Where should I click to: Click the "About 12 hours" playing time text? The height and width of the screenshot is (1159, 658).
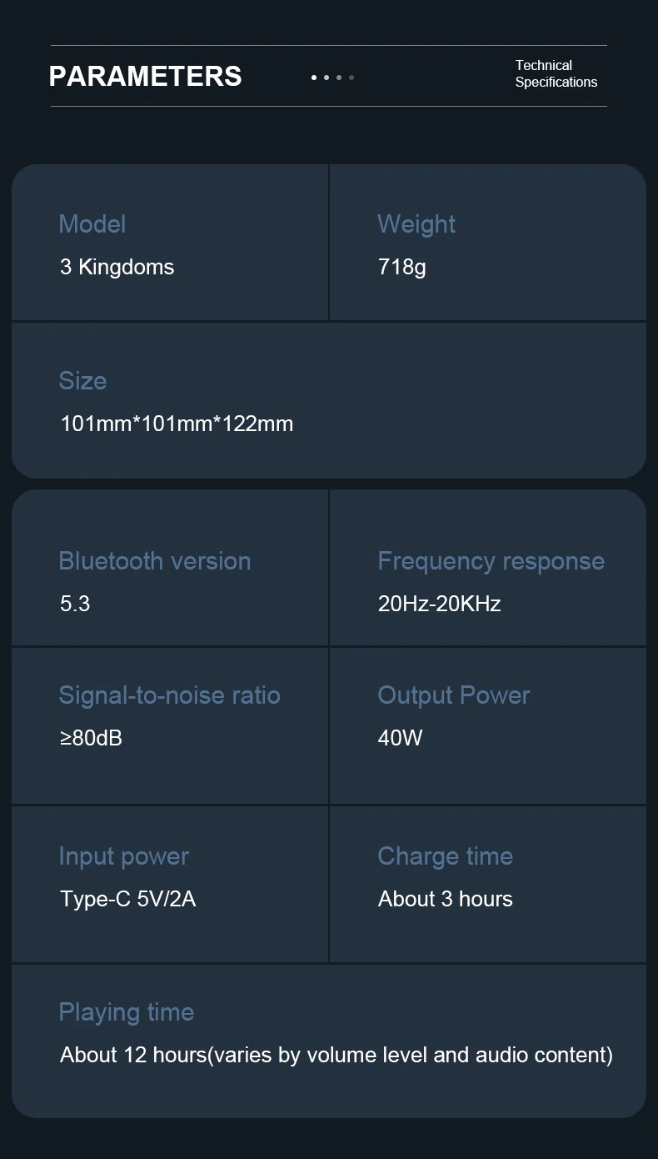[336, 1055]
